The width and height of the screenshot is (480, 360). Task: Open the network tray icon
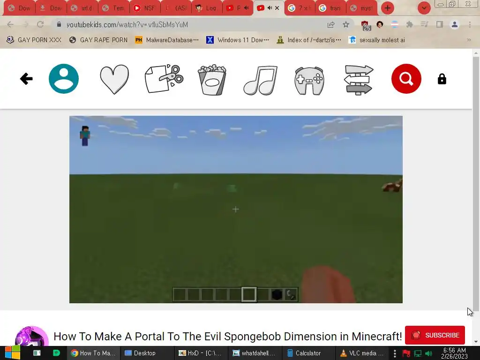pyautogui.click(x=418, y=353)
